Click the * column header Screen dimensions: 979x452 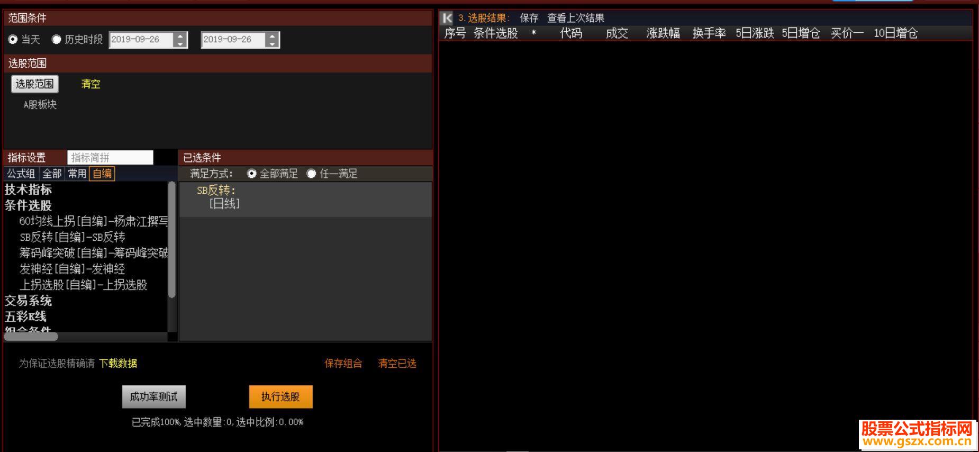[534, 33]
